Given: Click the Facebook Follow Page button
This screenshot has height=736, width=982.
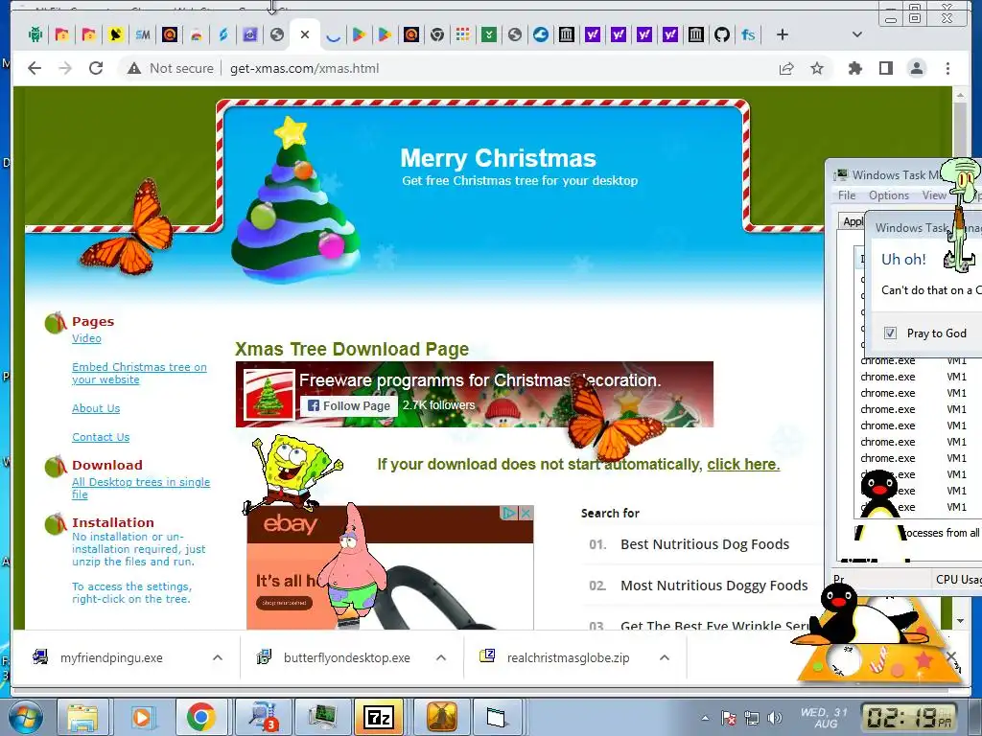Looking at the screenshot, I should pos(349,405).
